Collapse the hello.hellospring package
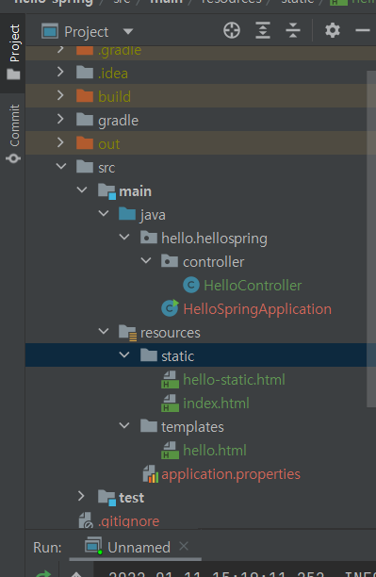Viewport: 376px width, 577px height. (x=124, y=237)
